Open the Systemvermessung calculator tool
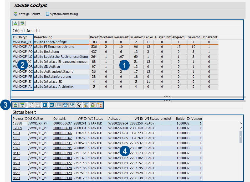This screenshot has height=182, width=250. pyautogui.click(x=62, y=14)
